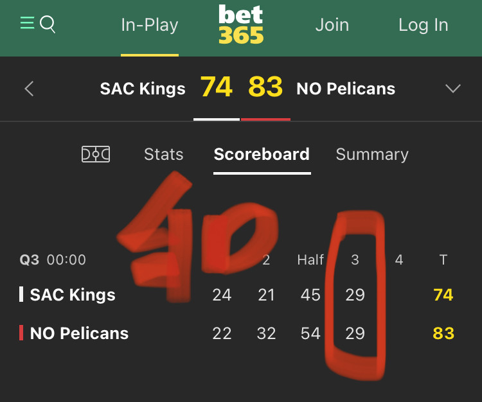Click the yellow 83 header score
Viewport: 482px width, 402px height.
click(265, 87)
